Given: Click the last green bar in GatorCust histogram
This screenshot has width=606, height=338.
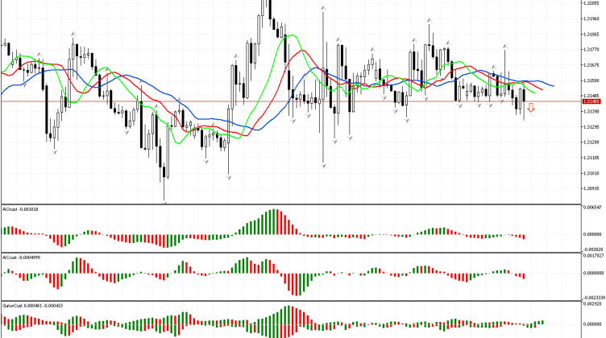Looking at the screenshot, I should (543, 319).
